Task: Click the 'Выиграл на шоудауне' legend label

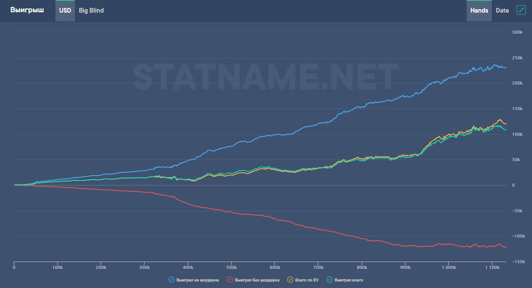Action: [x=198, y=280]
